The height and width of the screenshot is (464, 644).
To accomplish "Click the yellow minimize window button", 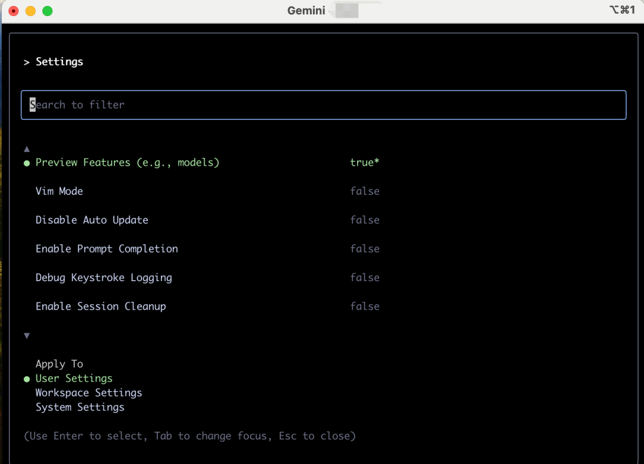I will [30, 11].
